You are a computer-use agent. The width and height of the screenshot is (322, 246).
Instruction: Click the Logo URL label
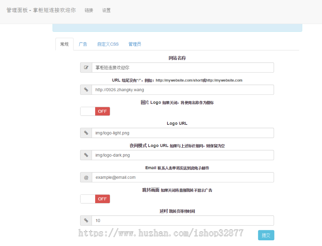[177, 123]
